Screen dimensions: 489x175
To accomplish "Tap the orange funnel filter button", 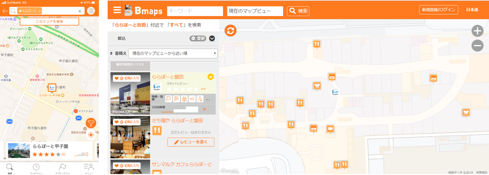I will tap(91, 123).
